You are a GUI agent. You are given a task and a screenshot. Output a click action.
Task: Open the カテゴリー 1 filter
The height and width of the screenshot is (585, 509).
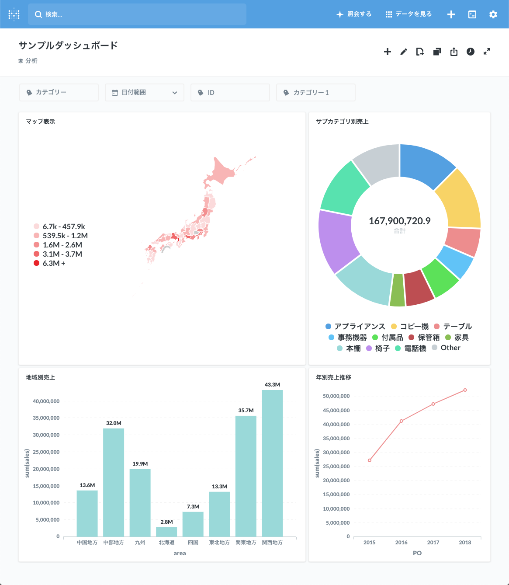tap(315, 92)
